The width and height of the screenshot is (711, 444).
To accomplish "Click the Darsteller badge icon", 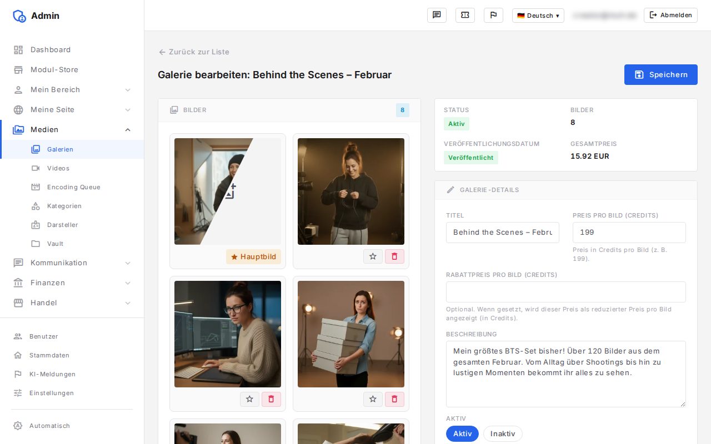I will pyautogui.click(x=36, y=225).
